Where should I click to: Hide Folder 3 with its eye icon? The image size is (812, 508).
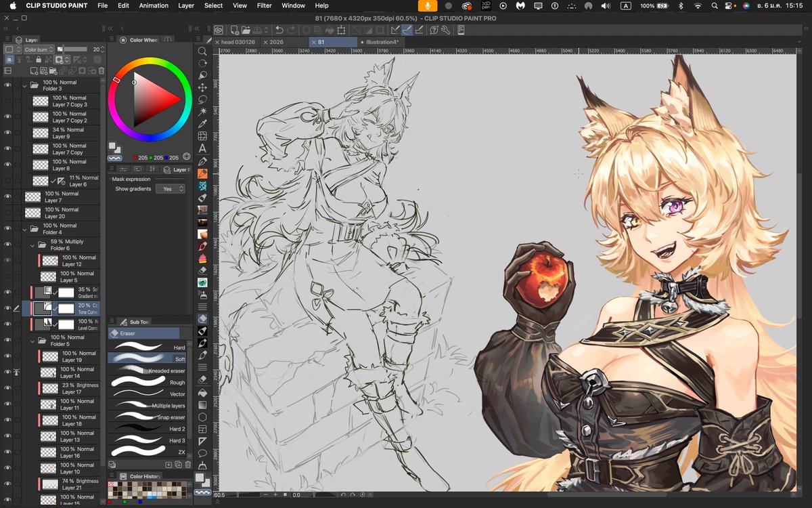(x=7, y=85)
